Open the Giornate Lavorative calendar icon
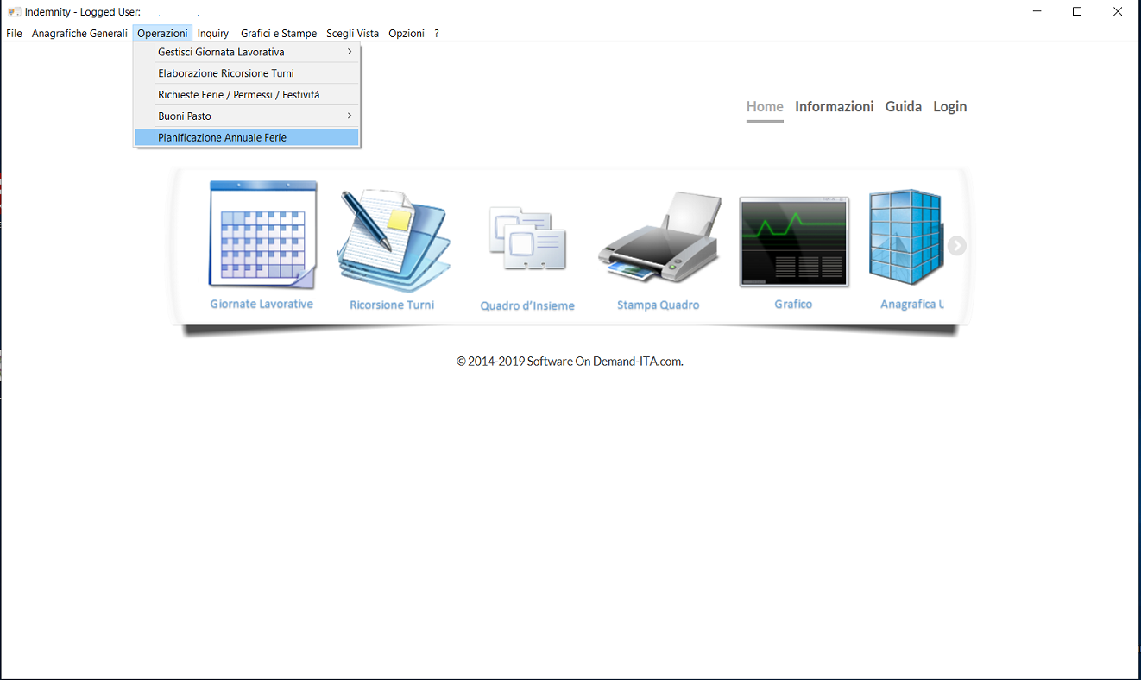Viewport: 1141px width, 680px height. point(262,235)
